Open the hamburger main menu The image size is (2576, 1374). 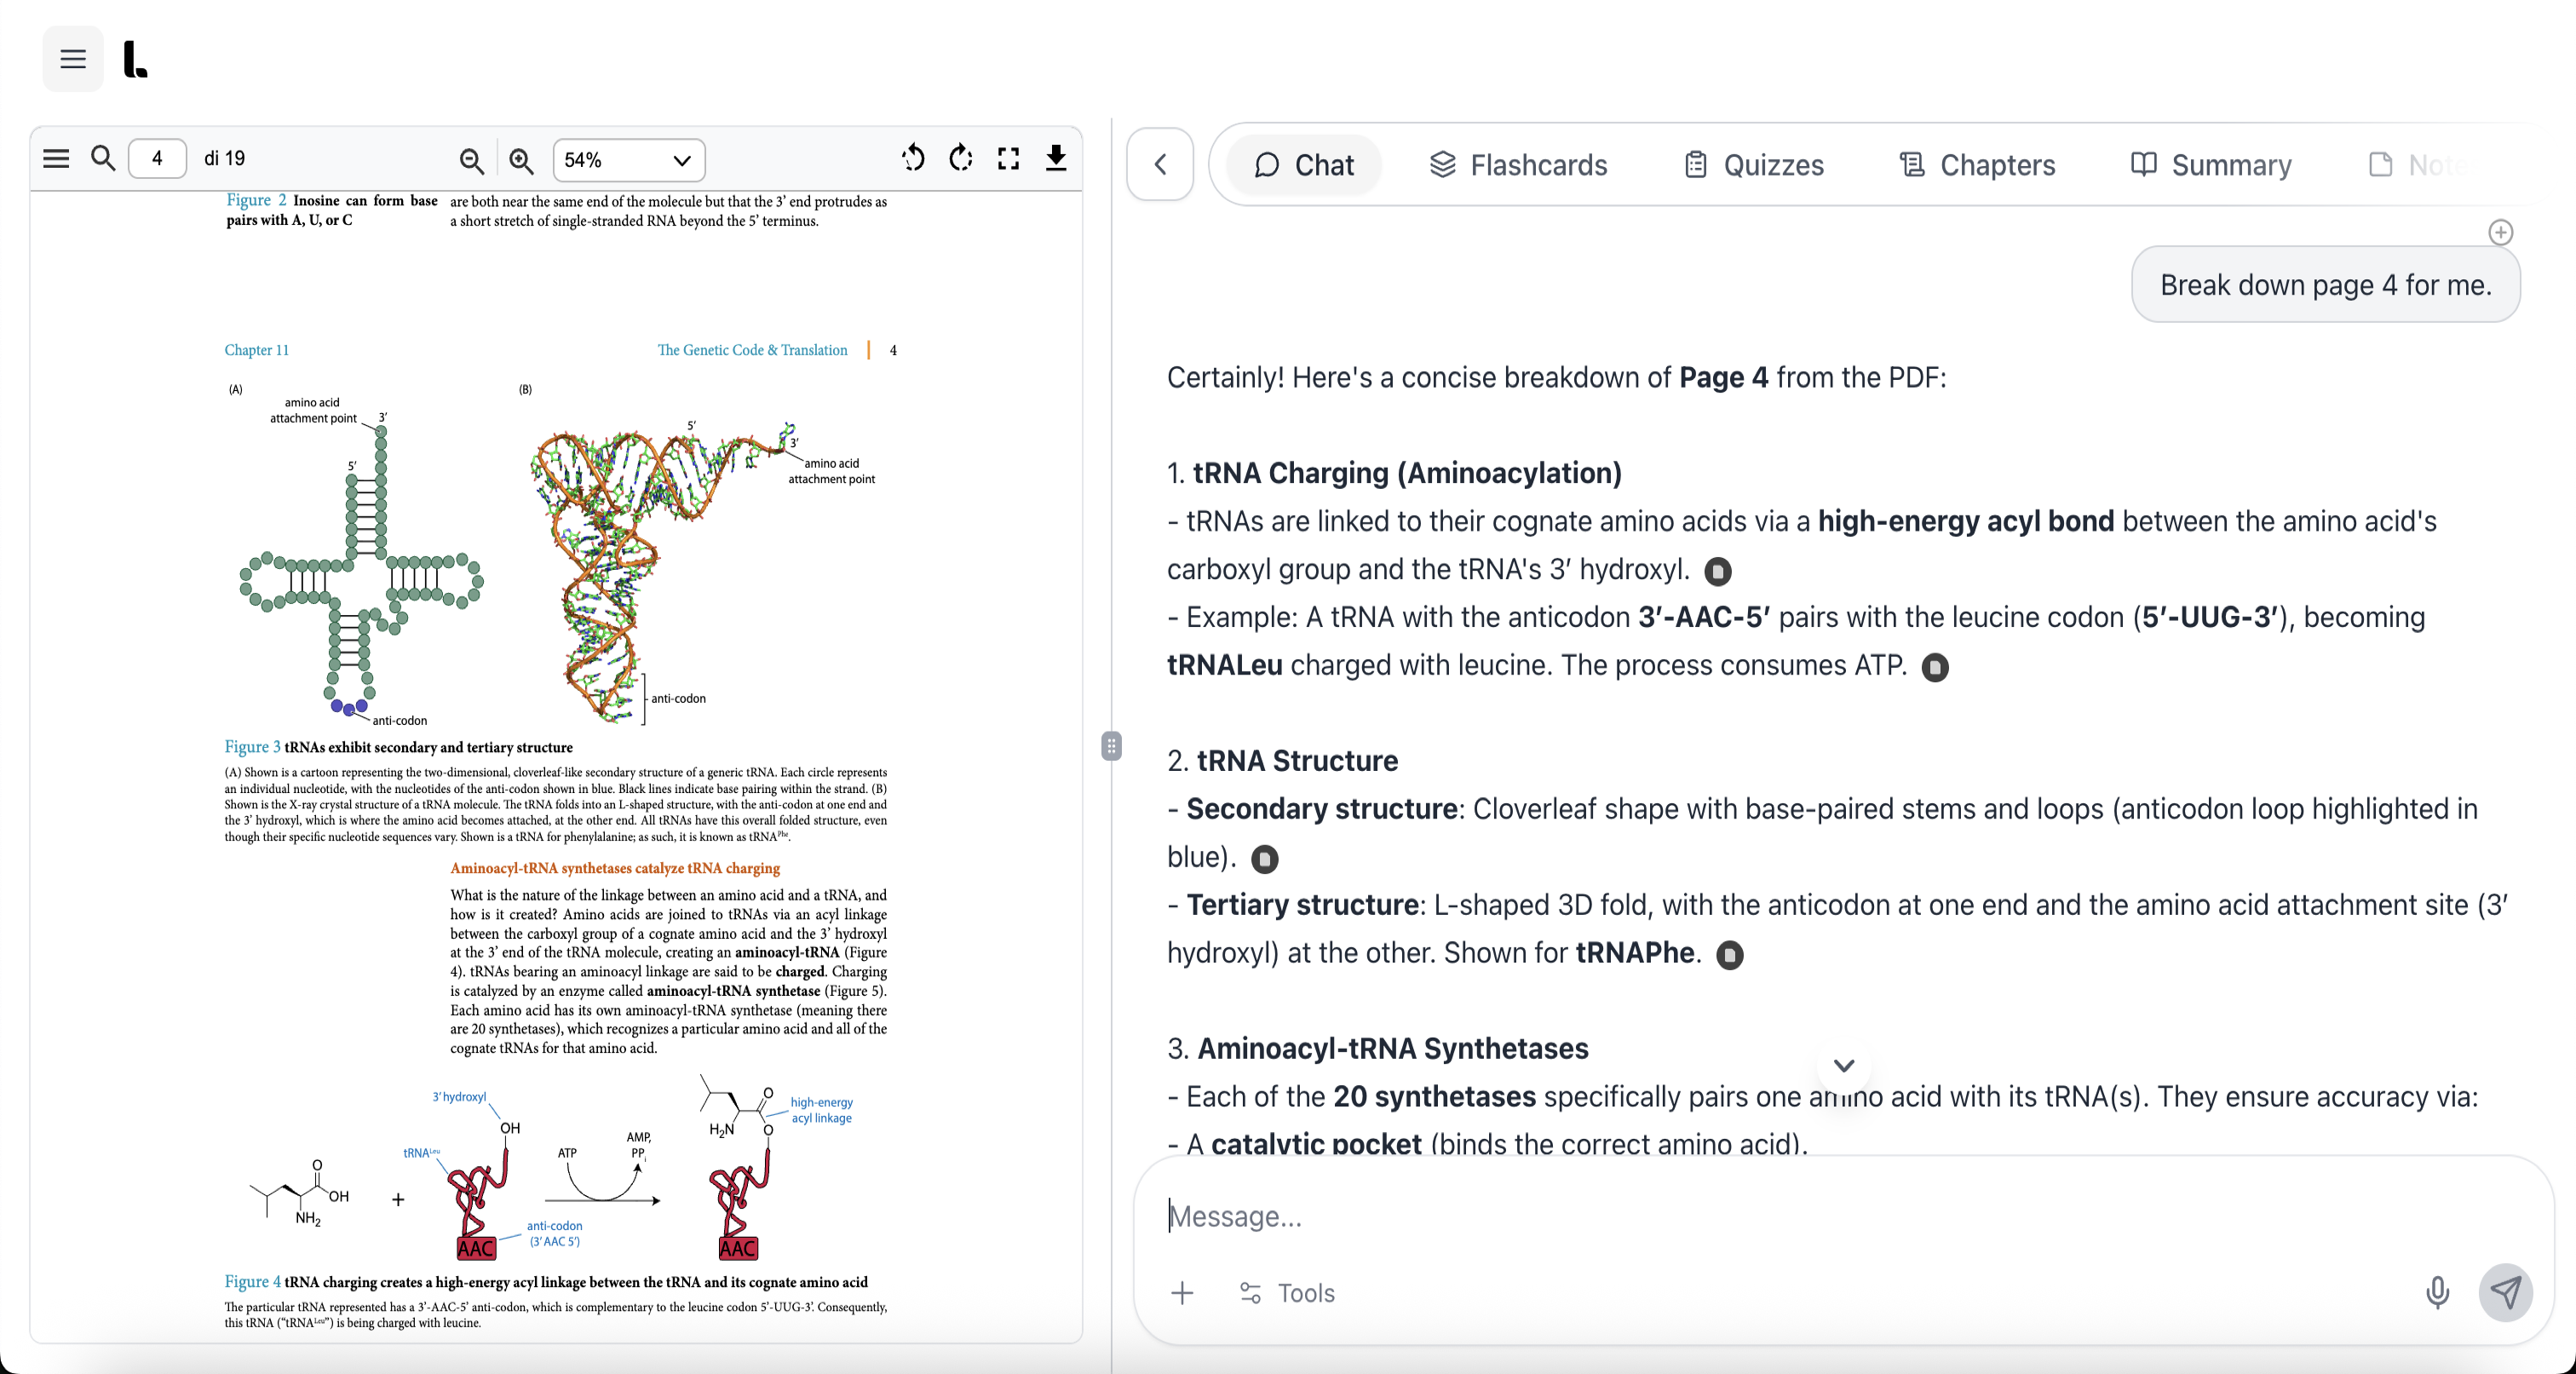click(x=73, y=59)
